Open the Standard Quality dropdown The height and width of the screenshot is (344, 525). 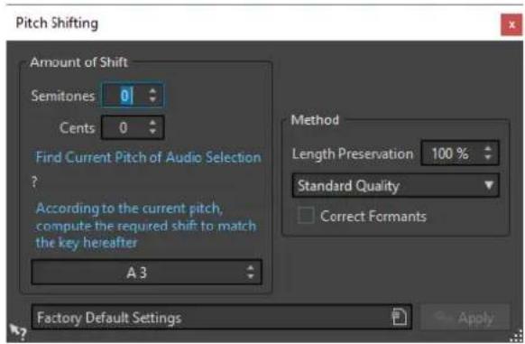point(396,185)
